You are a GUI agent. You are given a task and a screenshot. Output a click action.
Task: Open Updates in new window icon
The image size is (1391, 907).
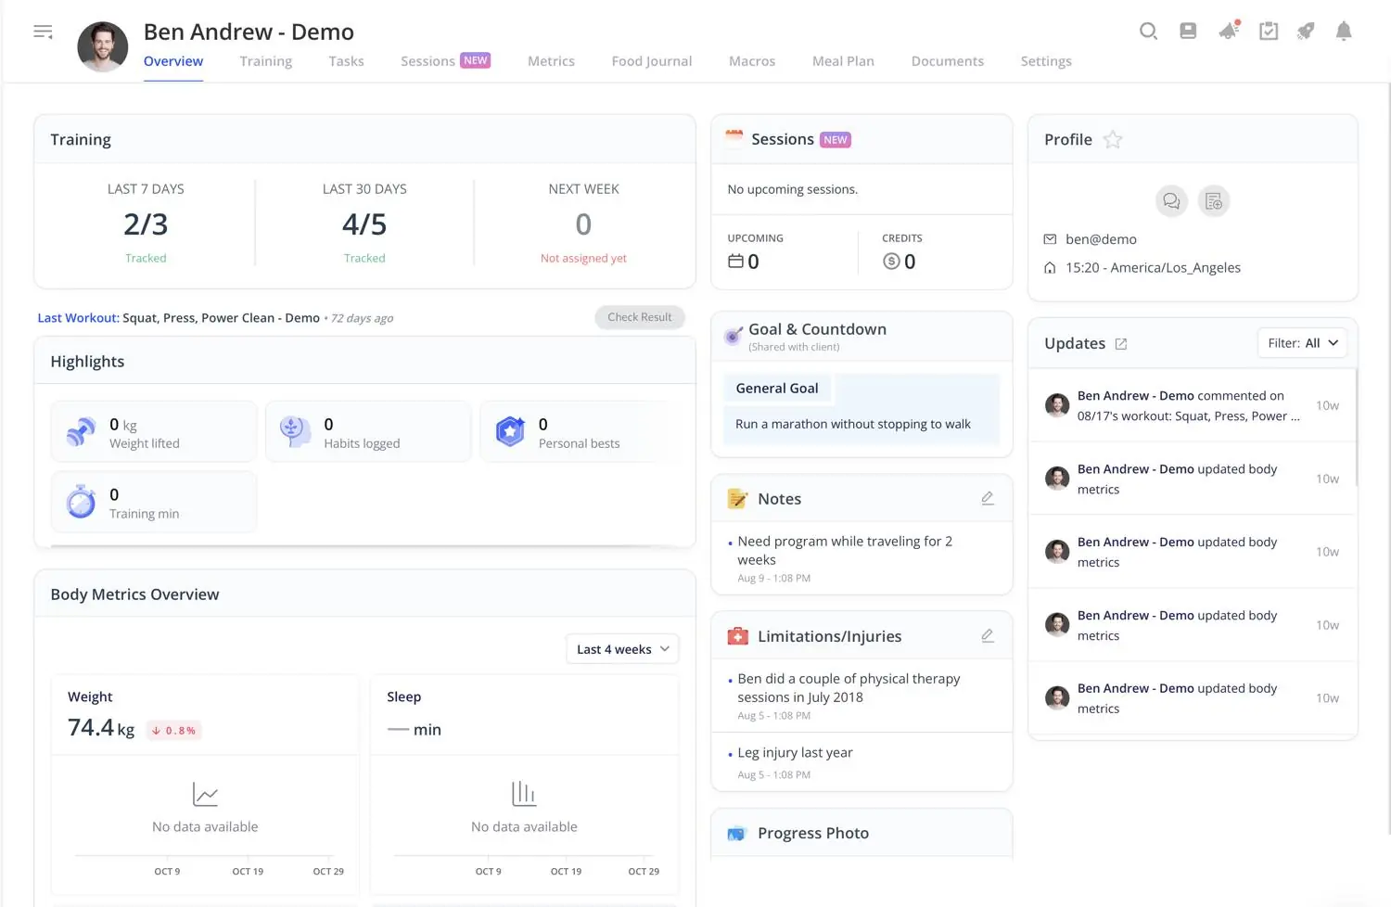pos(1121,344)
